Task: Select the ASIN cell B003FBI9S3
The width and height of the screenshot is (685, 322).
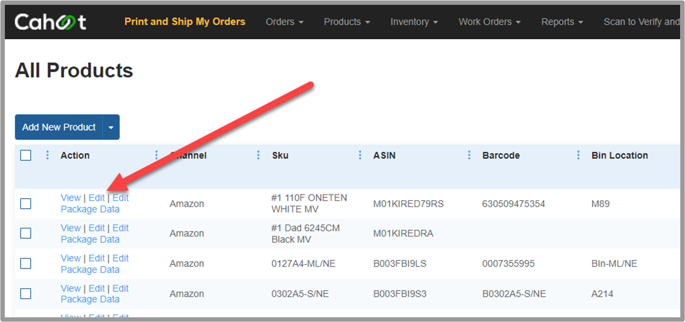Action: coord(400,294)
